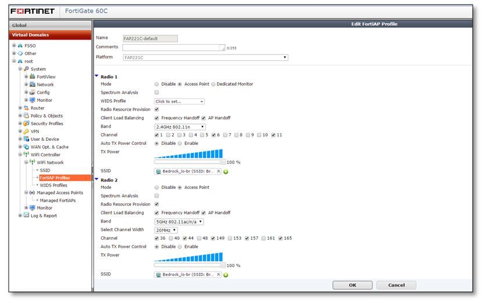Click the Monitor icon under System
Viewport: 489px width, 303px height.
click(32, 100)
